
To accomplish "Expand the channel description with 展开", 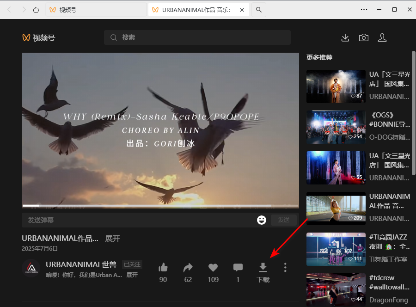I will click(132, 275).
